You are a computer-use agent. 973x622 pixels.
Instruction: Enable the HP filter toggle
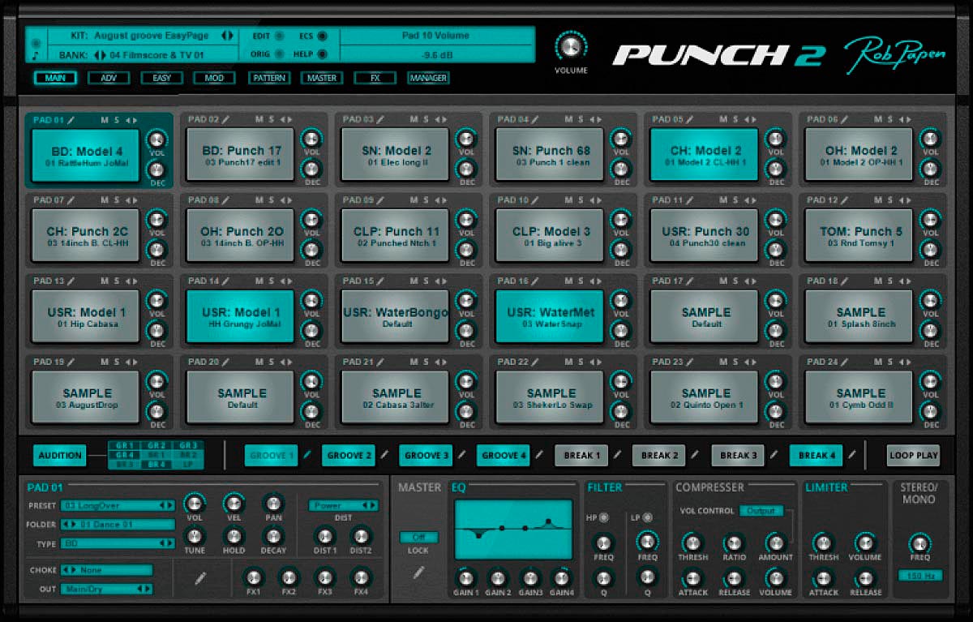tap(605, 517)
